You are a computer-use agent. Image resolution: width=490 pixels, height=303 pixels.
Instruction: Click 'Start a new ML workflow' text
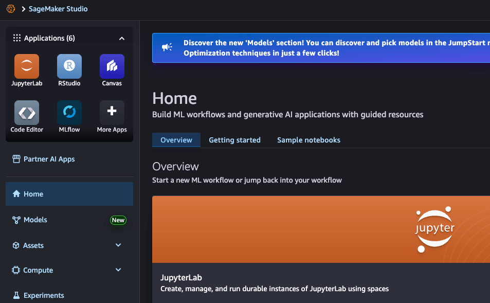(x=247, y=180)
